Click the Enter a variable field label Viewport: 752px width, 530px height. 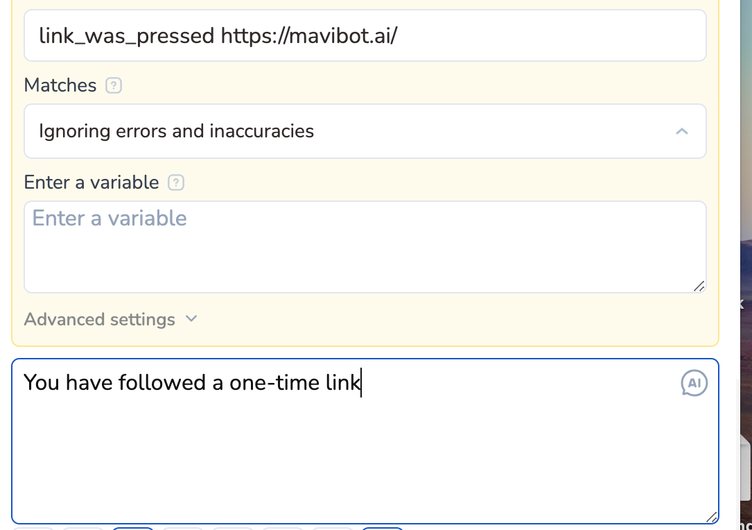point(91,182)
